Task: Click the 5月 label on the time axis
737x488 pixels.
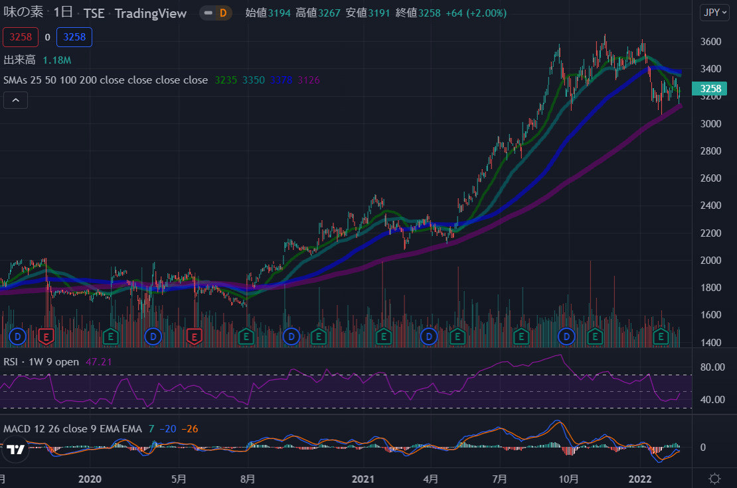Action: (x=179, y=479)
